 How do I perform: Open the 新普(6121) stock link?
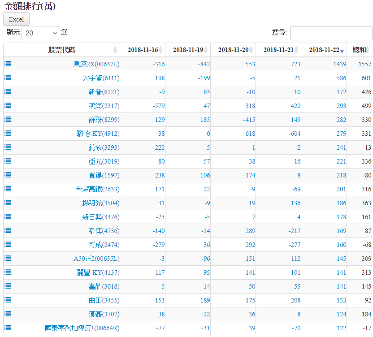104,92
